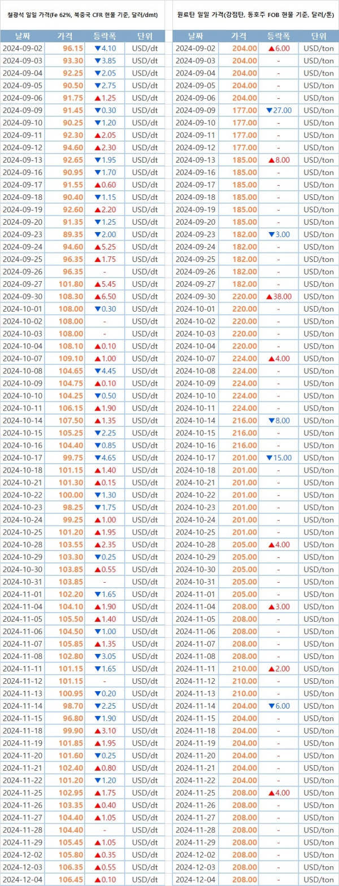
Task: Select the ▼4.10 change value
Action: coord(105,49)
